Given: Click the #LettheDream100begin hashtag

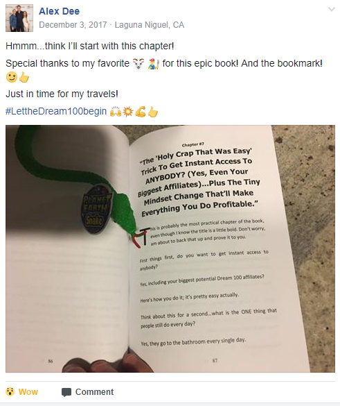Looking at the screenshot, I should (x=56, y=111).
